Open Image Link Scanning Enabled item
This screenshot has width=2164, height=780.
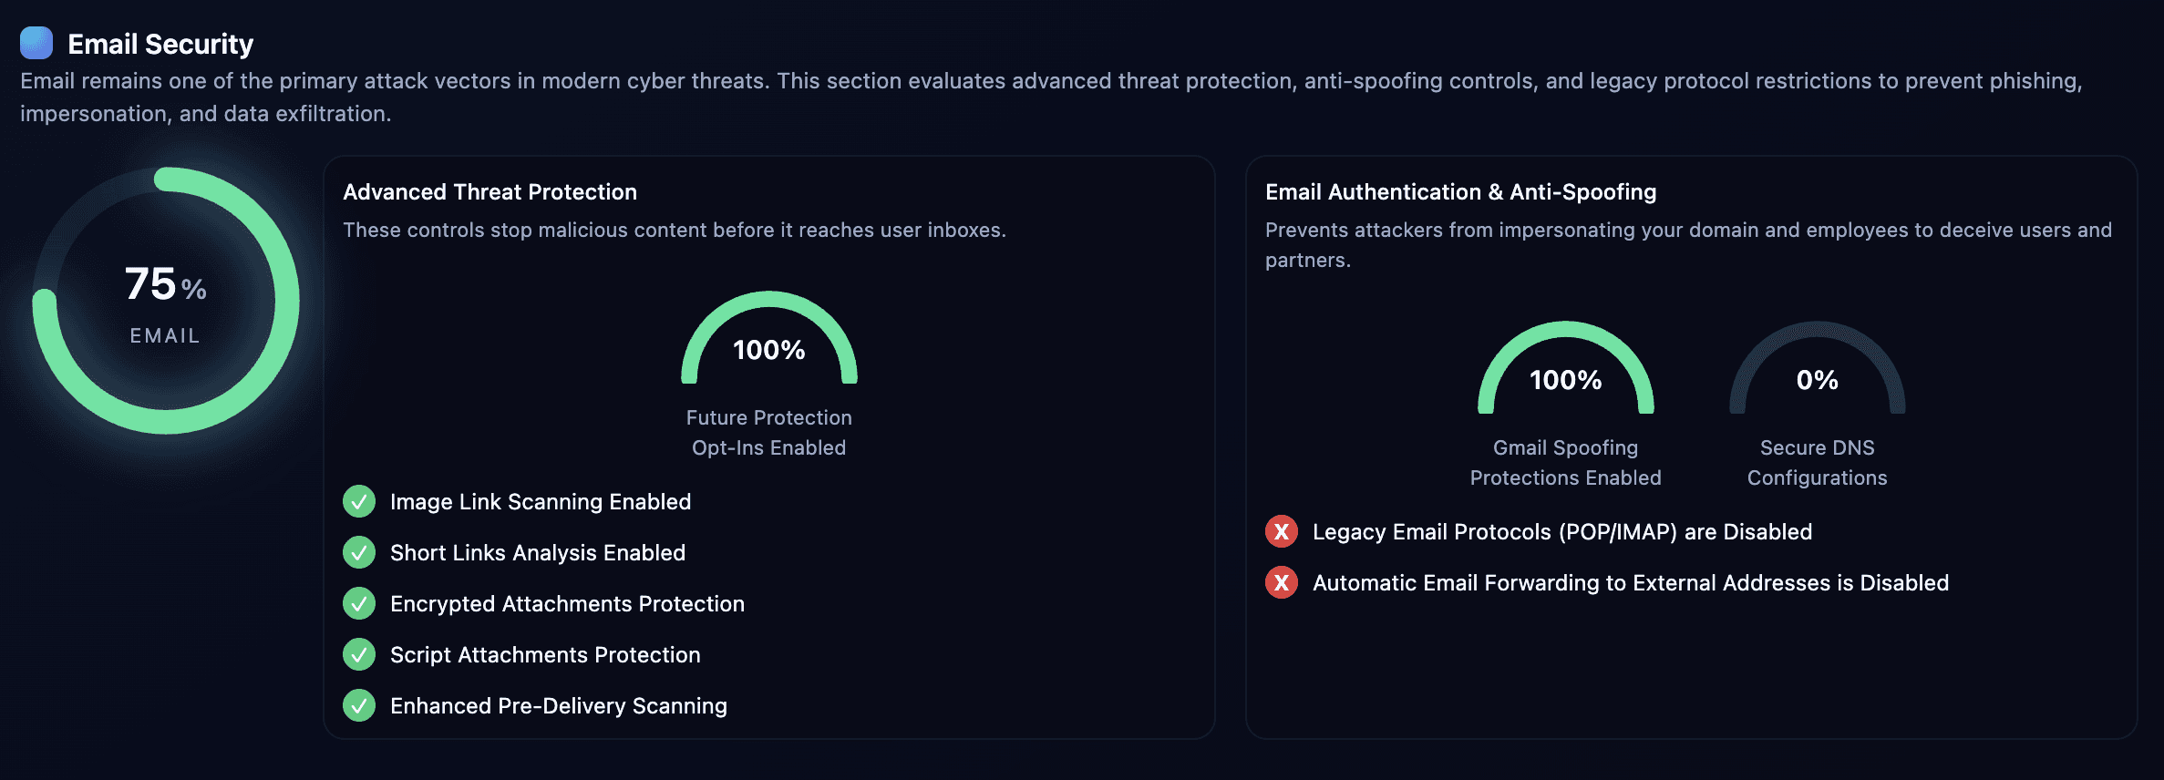click(x=541, y=502)
